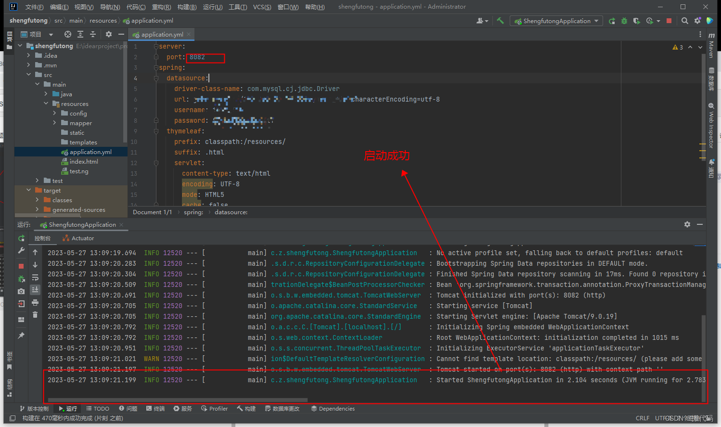Open the VCS(S) menu
The width and height of the screenshot is (721, 427).
[x=262, y=7]
